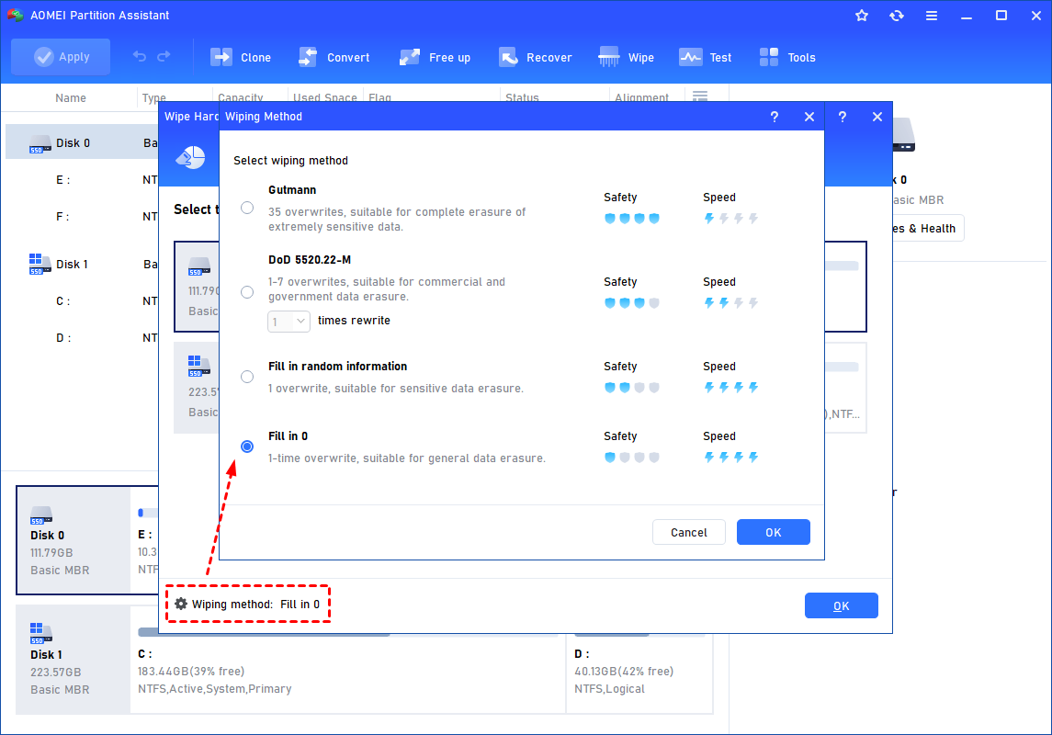
Task: Open column view options icon
Action: [x=699, y=97]
